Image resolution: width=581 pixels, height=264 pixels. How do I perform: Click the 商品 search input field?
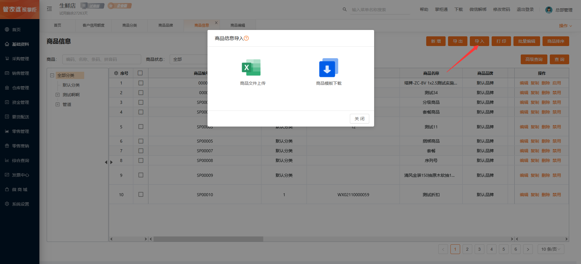pos(102,59)
